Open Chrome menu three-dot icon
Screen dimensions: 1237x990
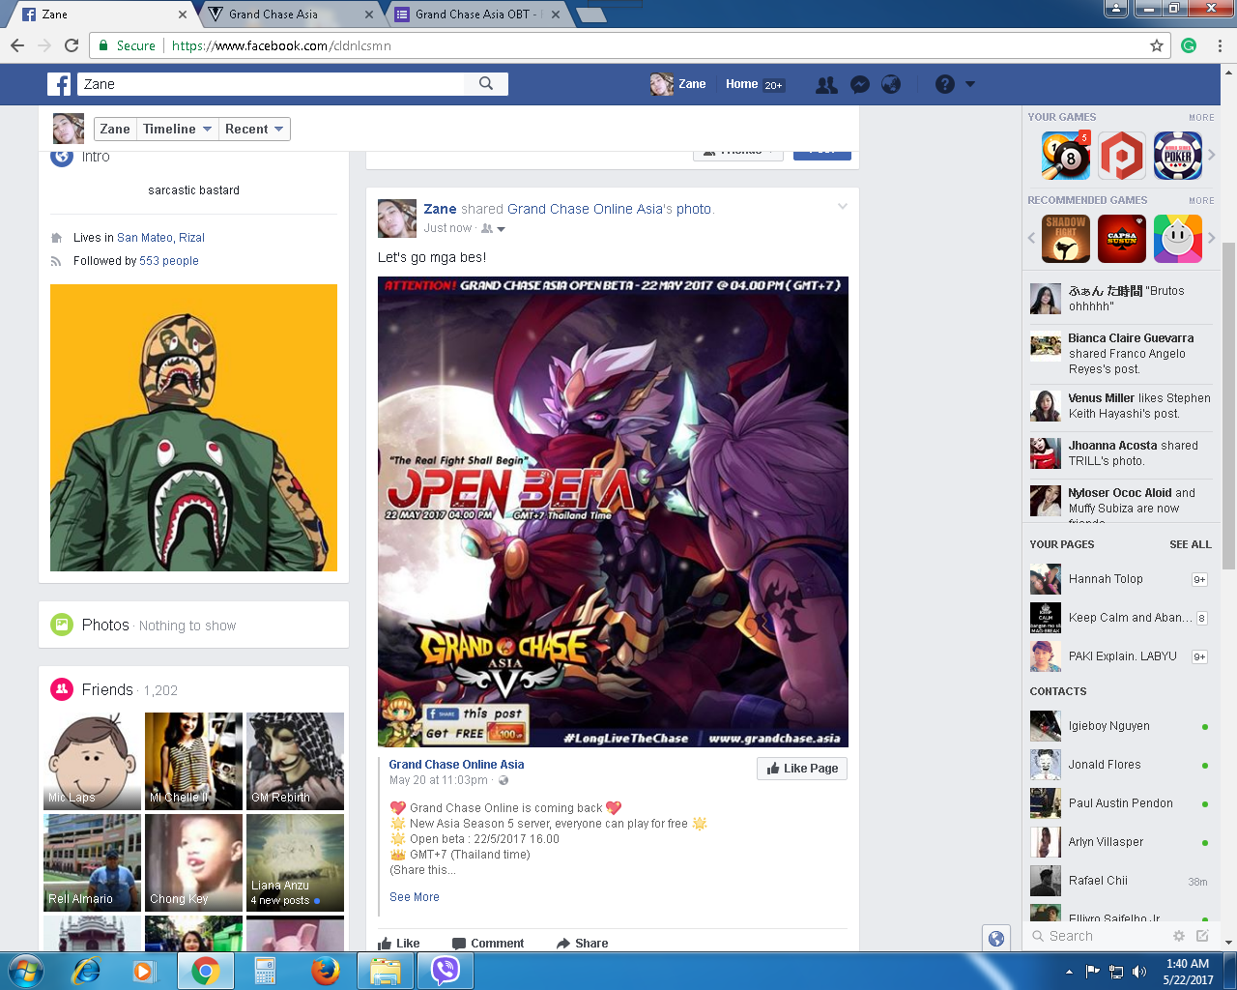coord(1220,45)
